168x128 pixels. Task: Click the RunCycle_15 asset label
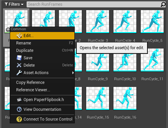(x=98, y=117)
